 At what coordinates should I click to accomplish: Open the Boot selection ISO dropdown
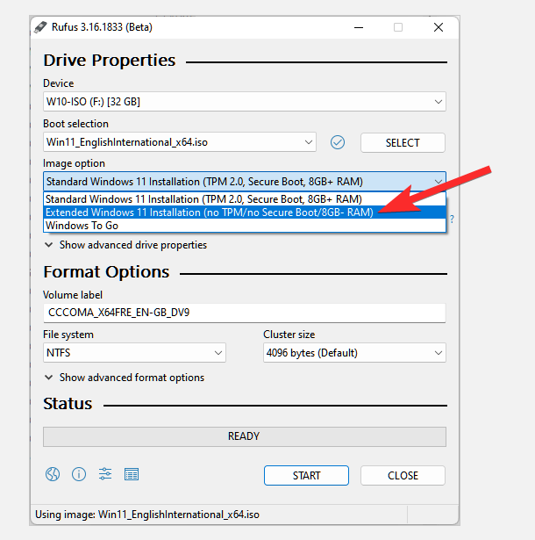click(180, 142)
